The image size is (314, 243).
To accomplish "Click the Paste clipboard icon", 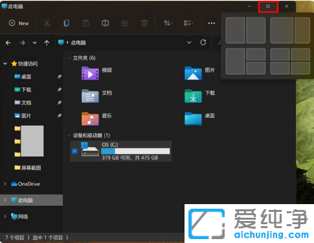I will point(86,23).
